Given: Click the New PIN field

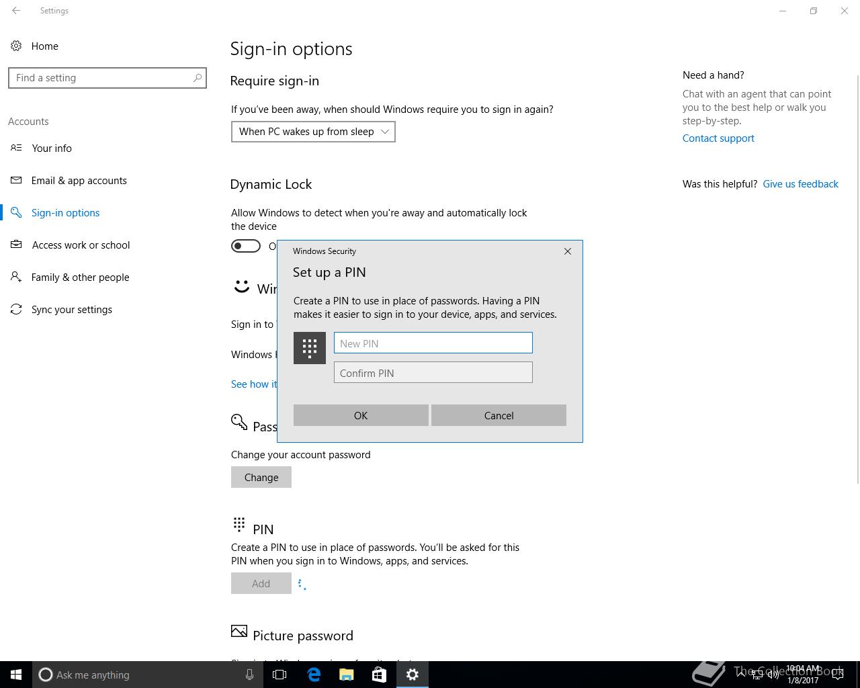Looking at the screenshot, I should click(433, 343).
